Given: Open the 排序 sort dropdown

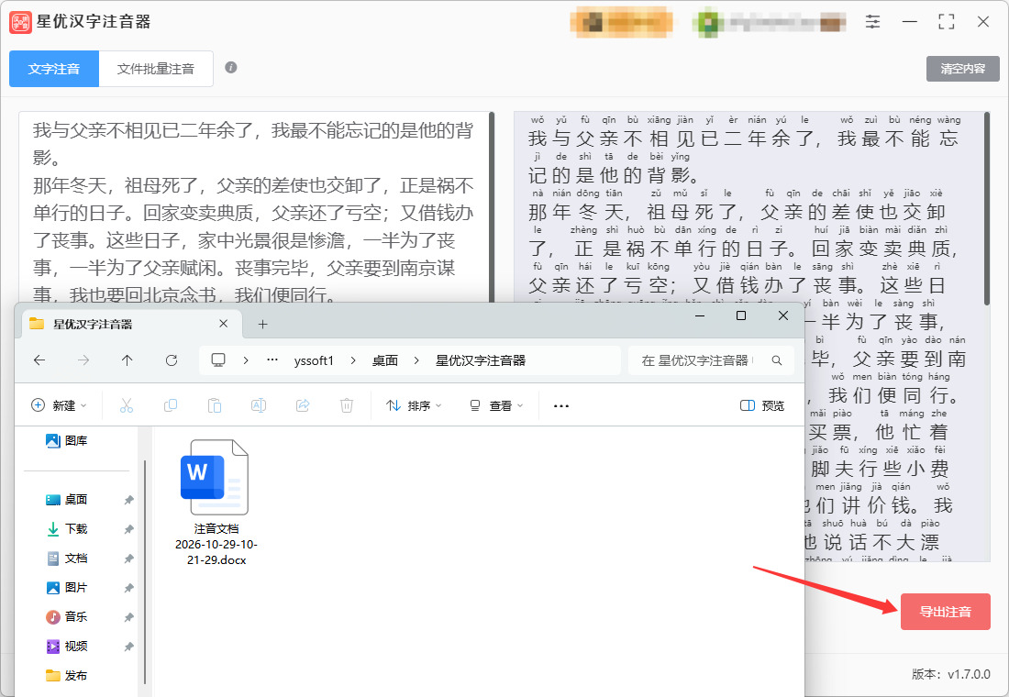Looking at the screenshot, I should [x=414, y=405].
